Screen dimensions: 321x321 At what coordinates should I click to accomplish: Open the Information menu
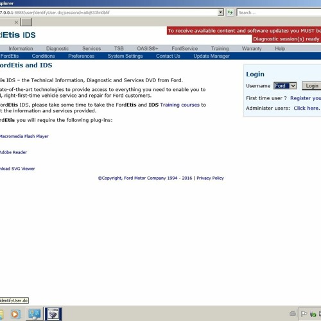click(21, 49)
